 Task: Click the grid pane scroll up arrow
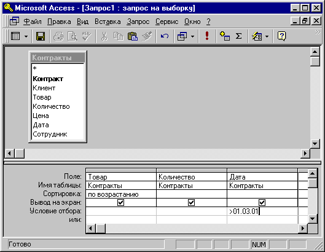click(x=313, y=173)
